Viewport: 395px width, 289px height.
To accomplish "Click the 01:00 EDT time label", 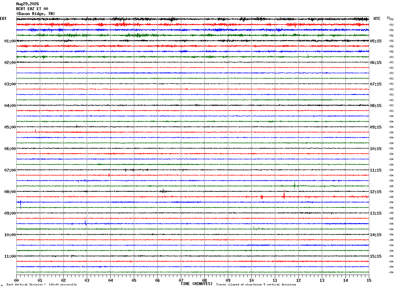I will point(10,41).
